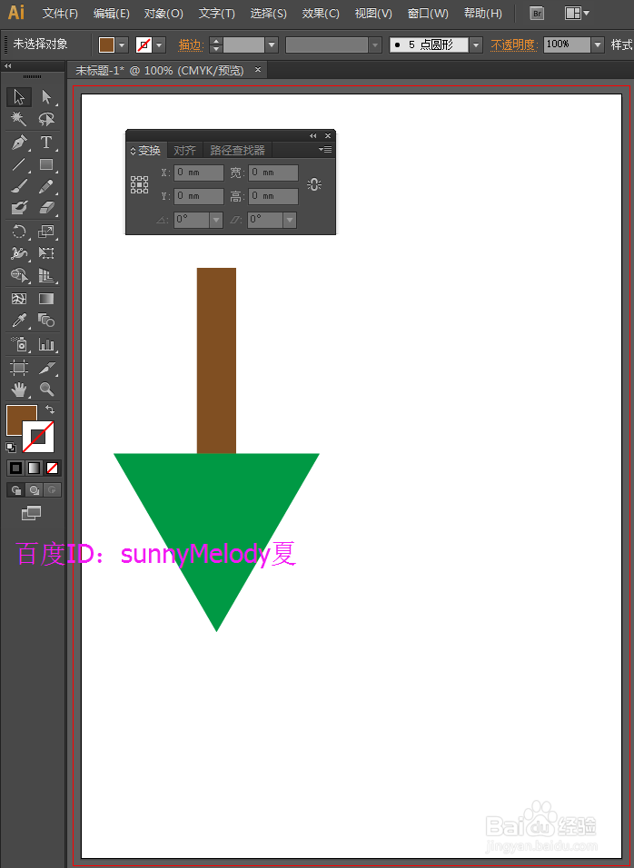Open Adobe Bridge via Br icon
Viewport: 634px width, 868px height.
click(x=537, y=14)
